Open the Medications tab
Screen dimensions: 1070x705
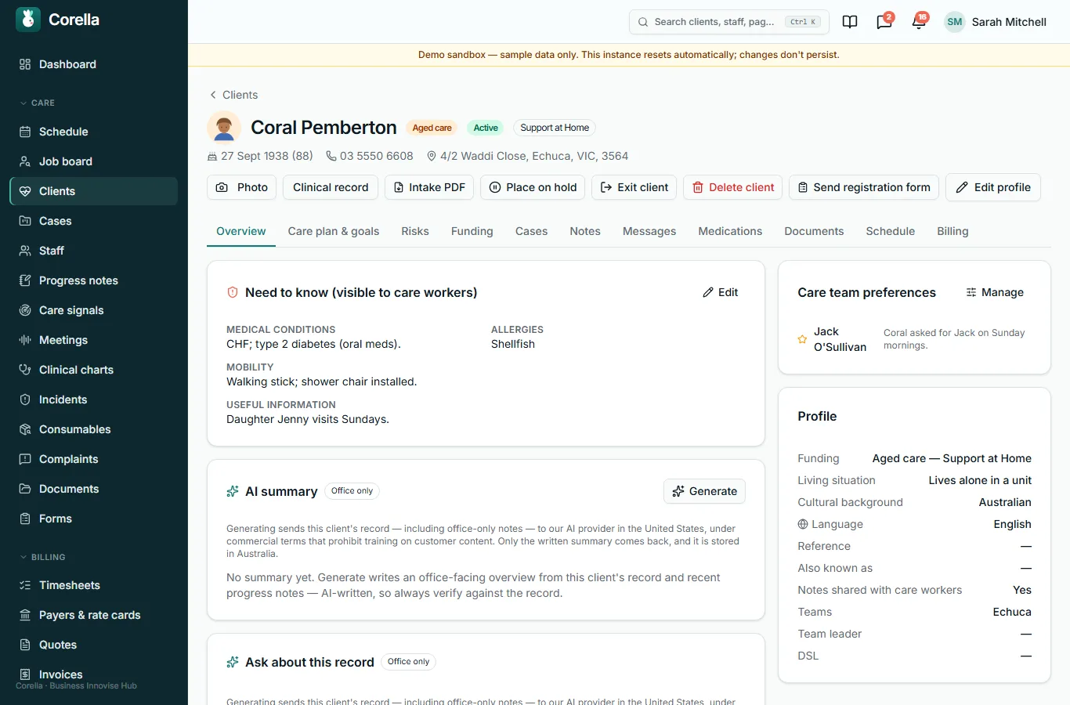(730, 231)
